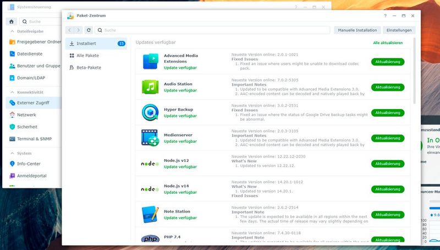Collapse the Dateifreigabe section
The image size is (440, 250).
[12, 31]
